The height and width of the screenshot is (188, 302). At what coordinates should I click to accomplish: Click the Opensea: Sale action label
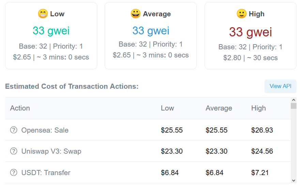click(x=45, y=130)
